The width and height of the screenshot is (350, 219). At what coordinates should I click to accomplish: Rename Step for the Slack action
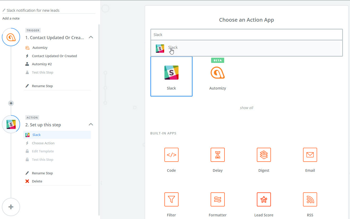click(42, 173)
